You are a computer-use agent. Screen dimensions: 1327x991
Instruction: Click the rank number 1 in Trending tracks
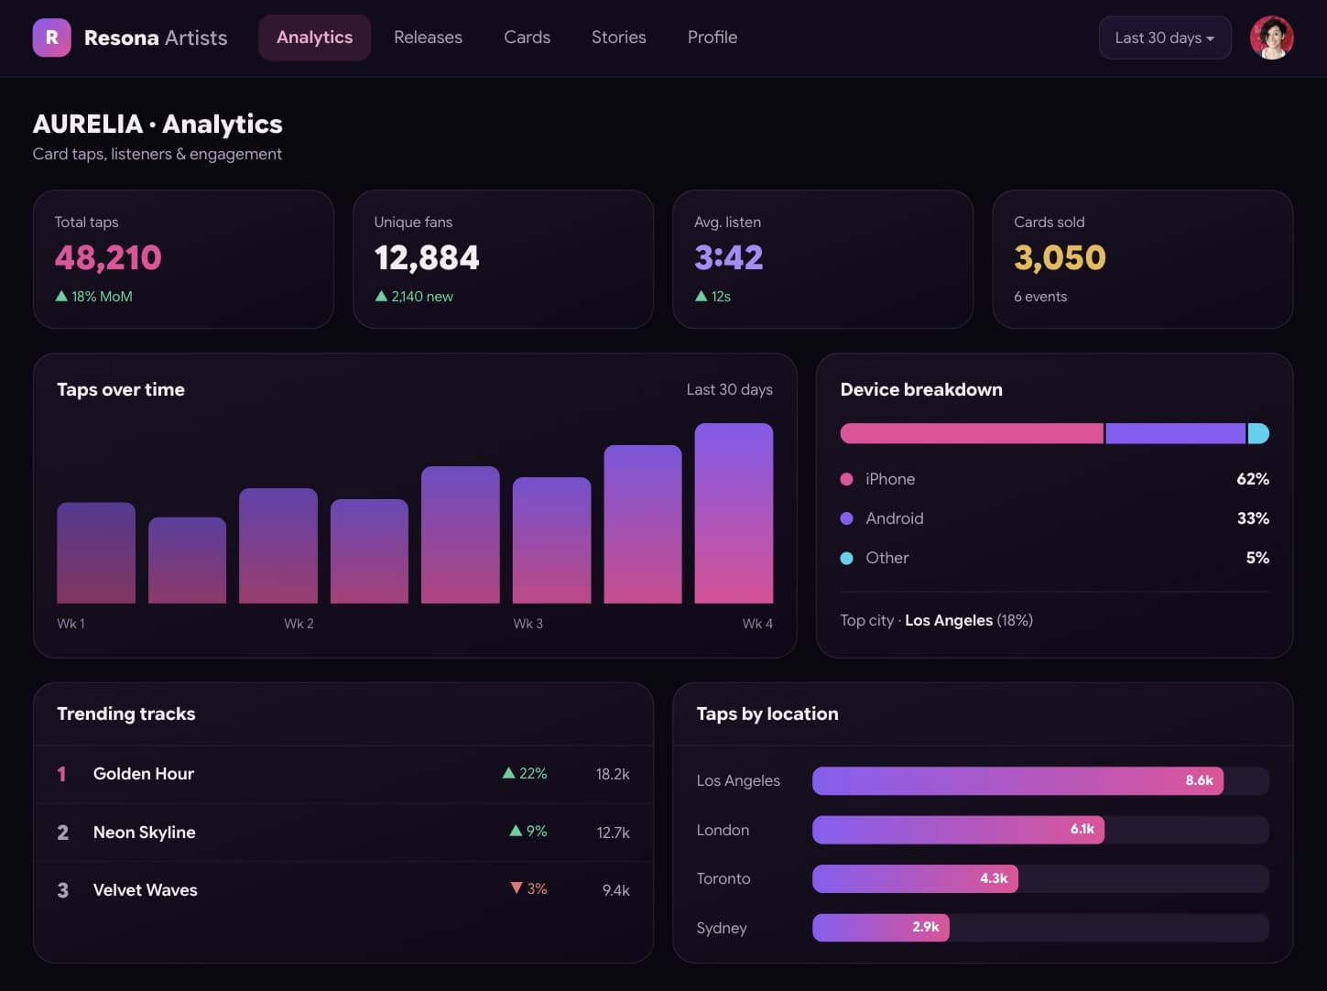tap(61, 774)
